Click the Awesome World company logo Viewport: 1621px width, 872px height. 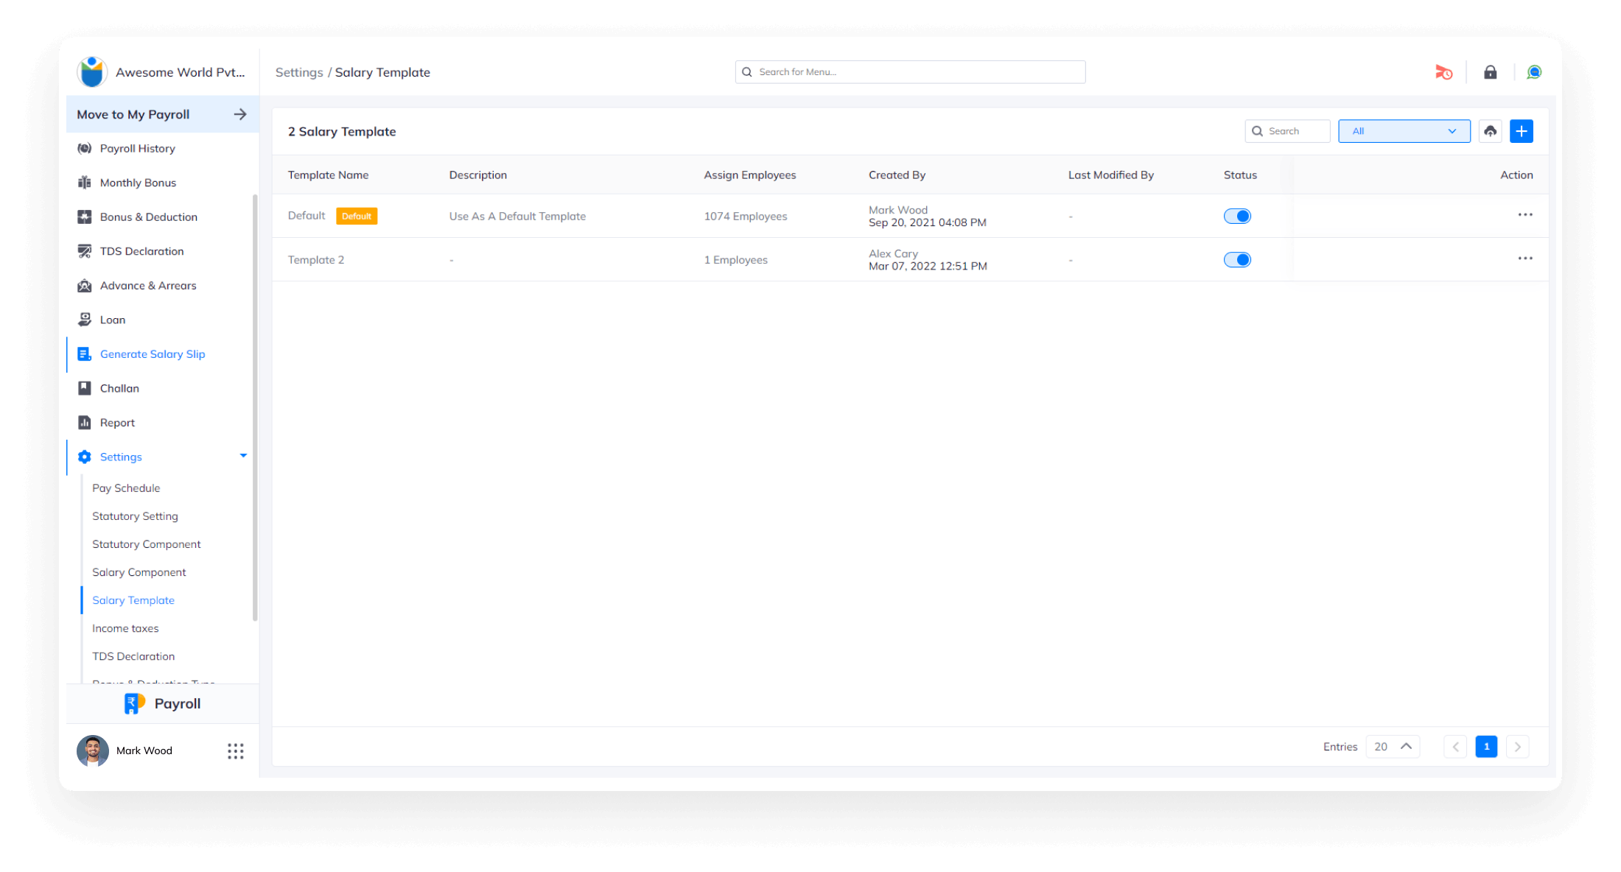[92, 72]
